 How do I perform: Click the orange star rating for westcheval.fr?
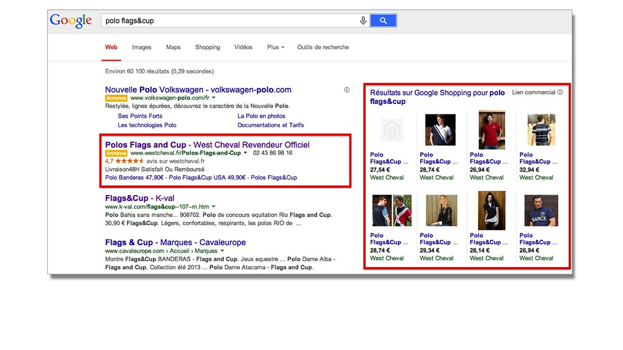[129, 161]
